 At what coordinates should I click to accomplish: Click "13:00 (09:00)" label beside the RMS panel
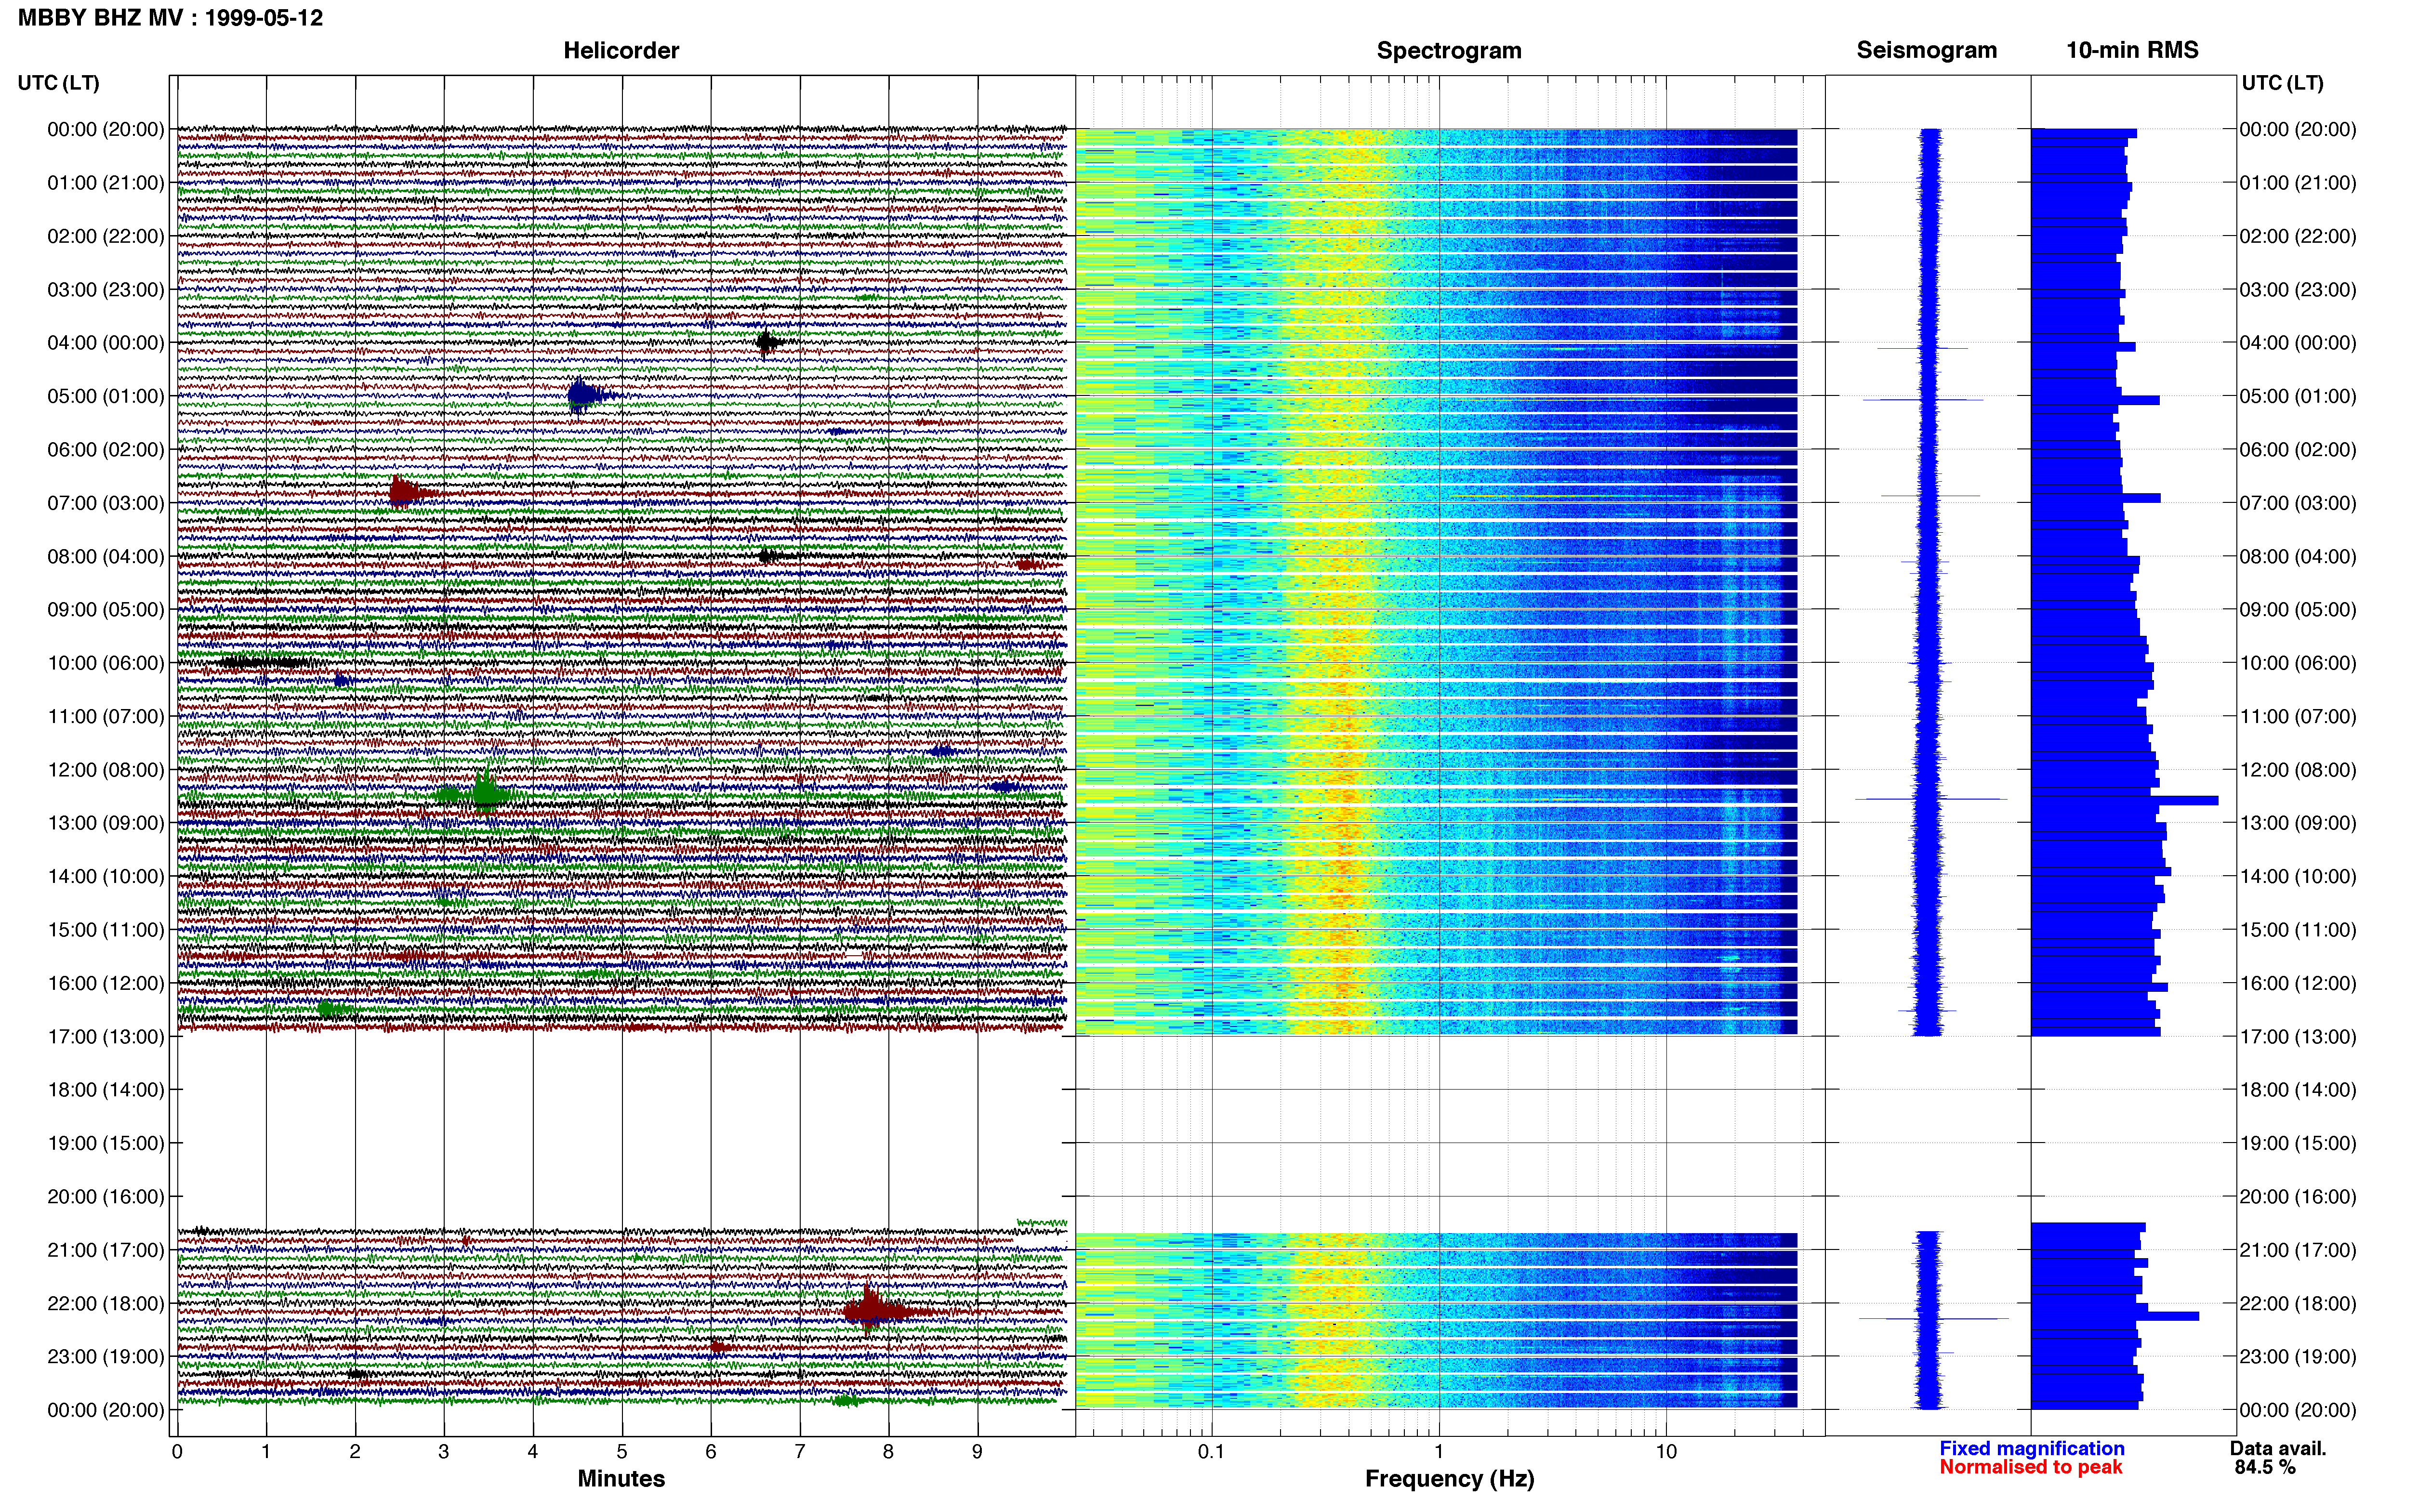[x=2298, y=823]
